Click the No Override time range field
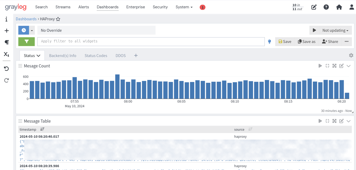 click(96, 30)
